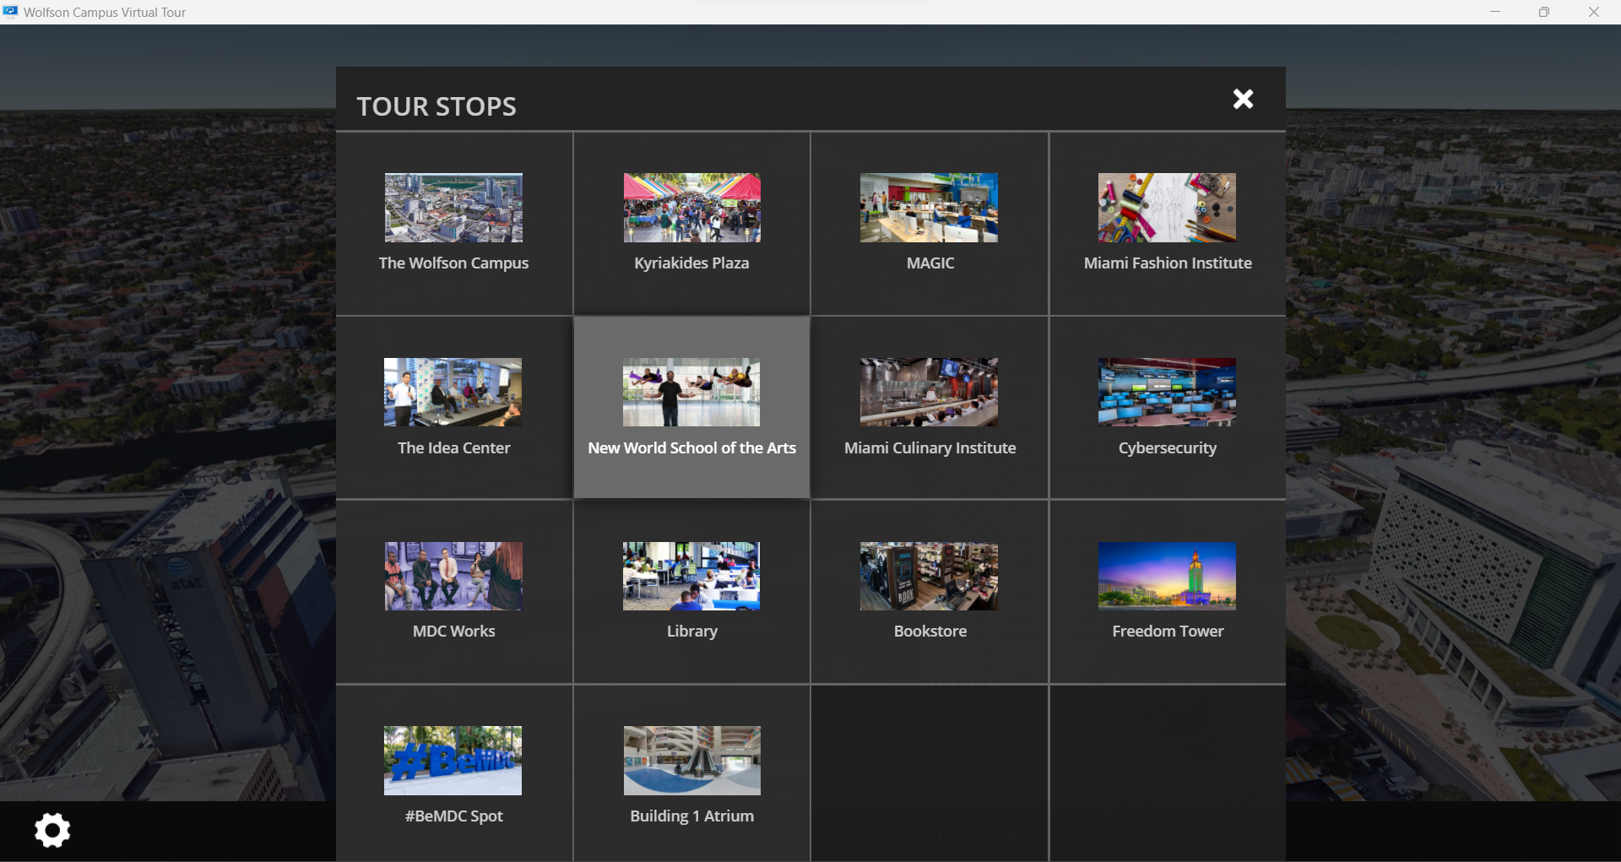This screenshot has height=862, width=1621.
Task: Go to Miami Fashion Institute stop
Action: click(x=1167, y=224)
